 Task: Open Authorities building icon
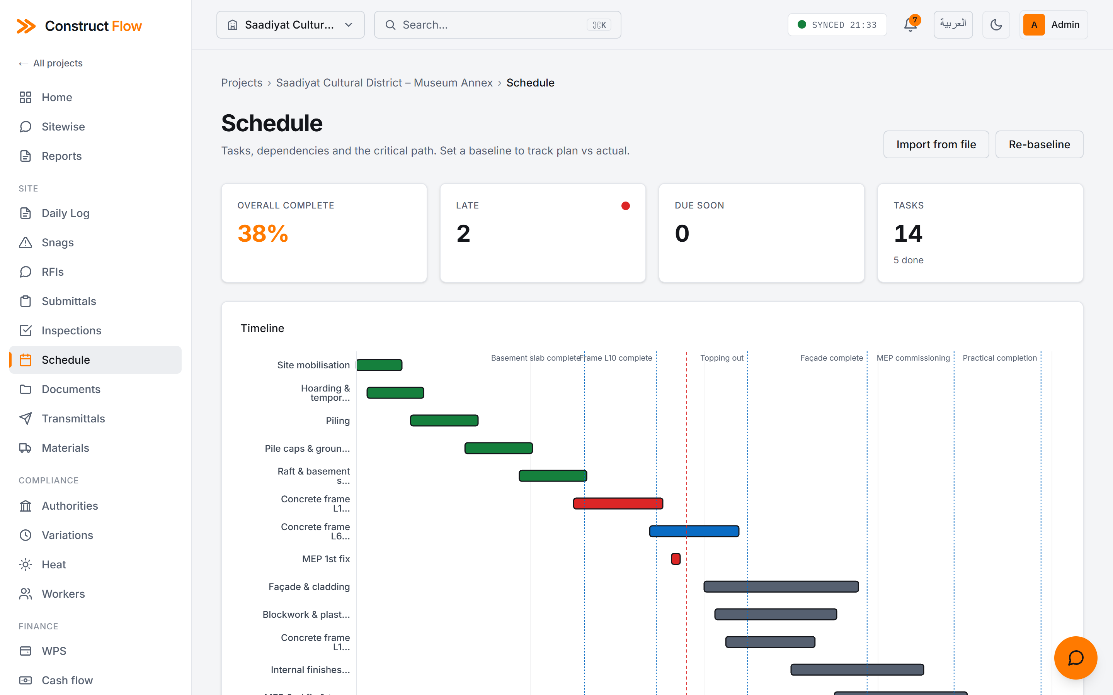point(25,506)
